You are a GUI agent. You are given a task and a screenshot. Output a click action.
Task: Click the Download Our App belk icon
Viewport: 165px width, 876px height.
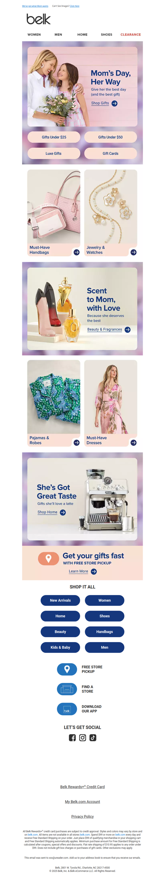(67, 708)
